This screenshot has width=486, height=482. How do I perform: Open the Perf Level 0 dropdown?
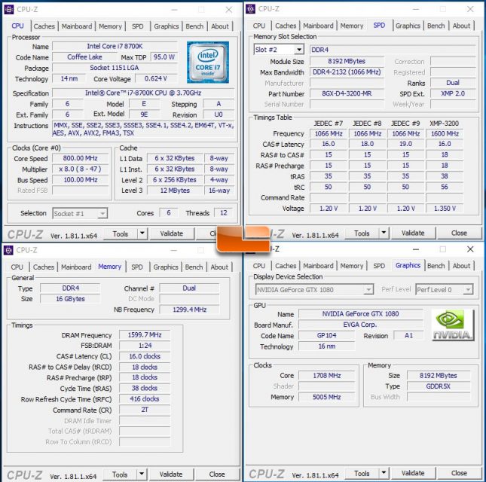point(469,290)
